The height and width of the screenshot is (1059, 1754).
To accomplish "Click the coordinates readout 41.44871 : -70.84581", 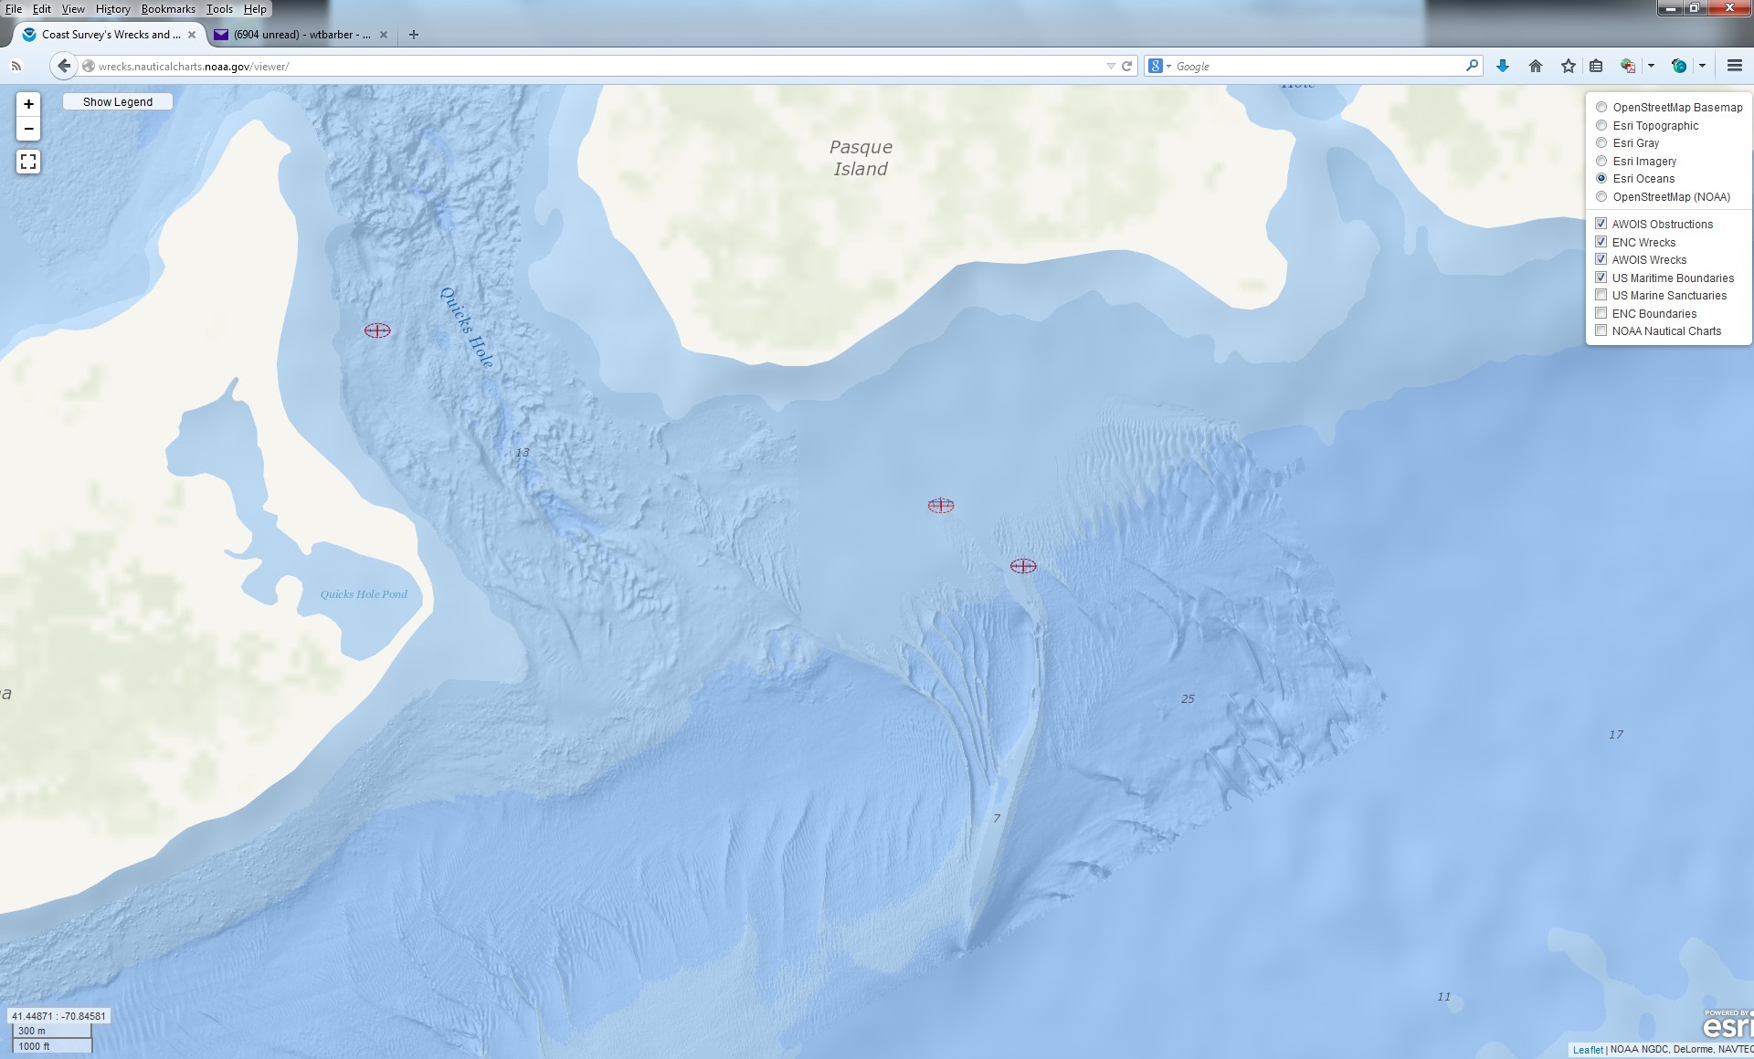I will tap(58, 1016).
